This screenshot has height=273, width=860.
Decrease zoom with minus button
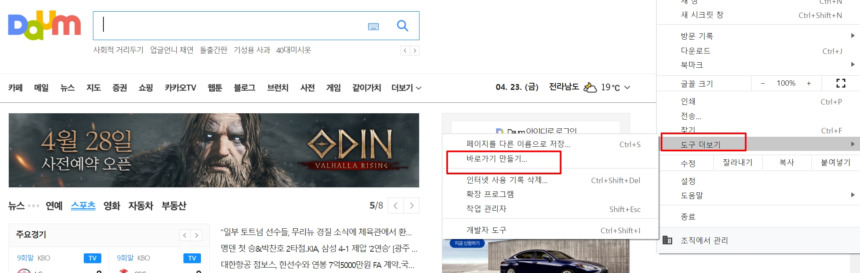pyautogui.click(x=763, y=83)
